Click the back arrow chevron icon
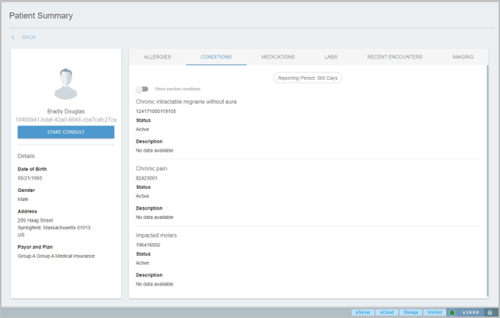The image size is (500, 318). coord(12,37)
